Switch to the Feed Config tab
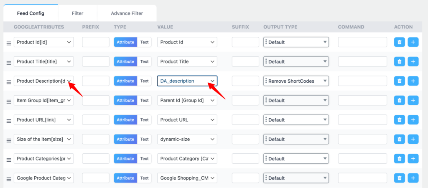This screenshot has height=188, width=428. 31,13
